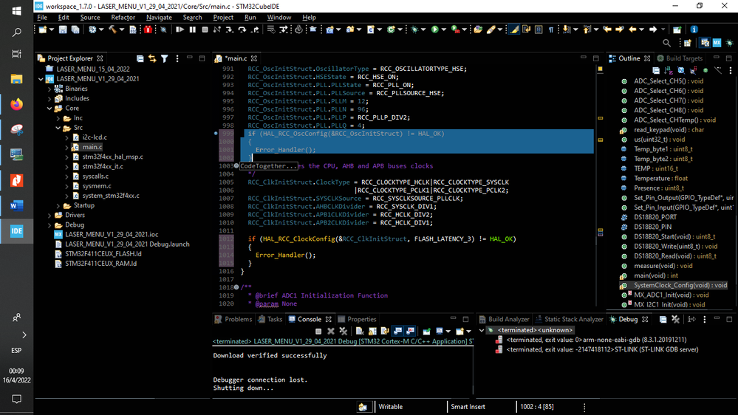Expand the Drivers folder

pyautogui.click(x=49, y=215)
